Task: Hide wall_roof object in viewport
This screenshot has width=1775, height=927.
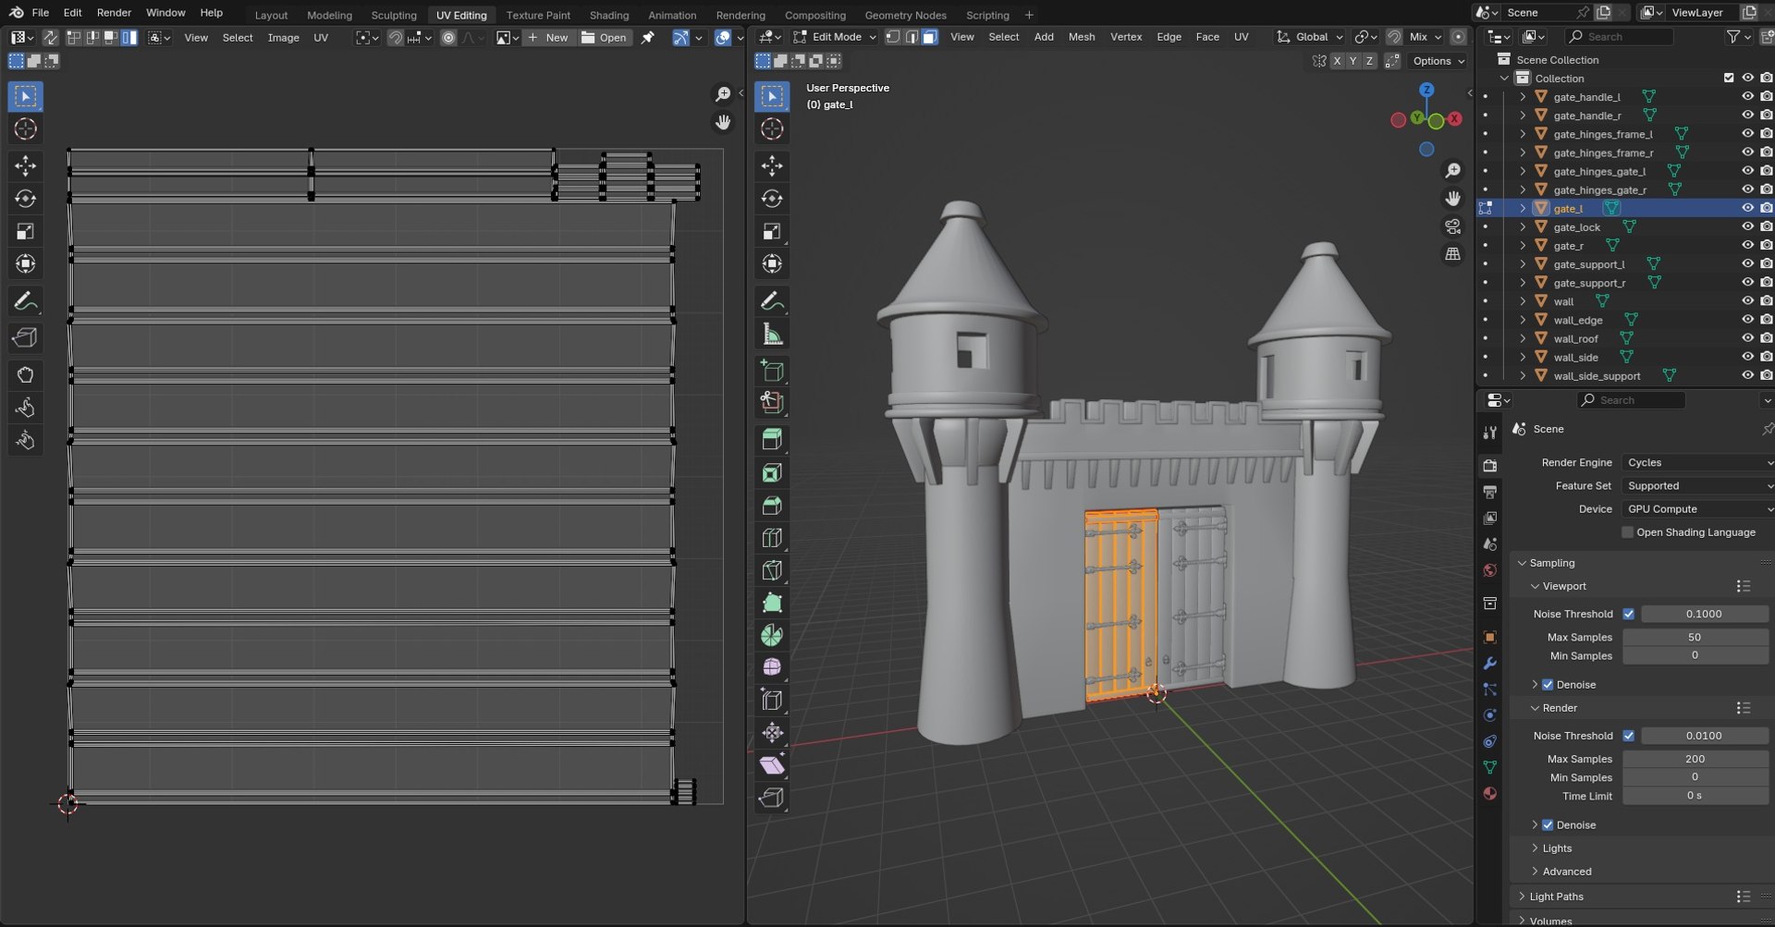Action: point(1747,338)
